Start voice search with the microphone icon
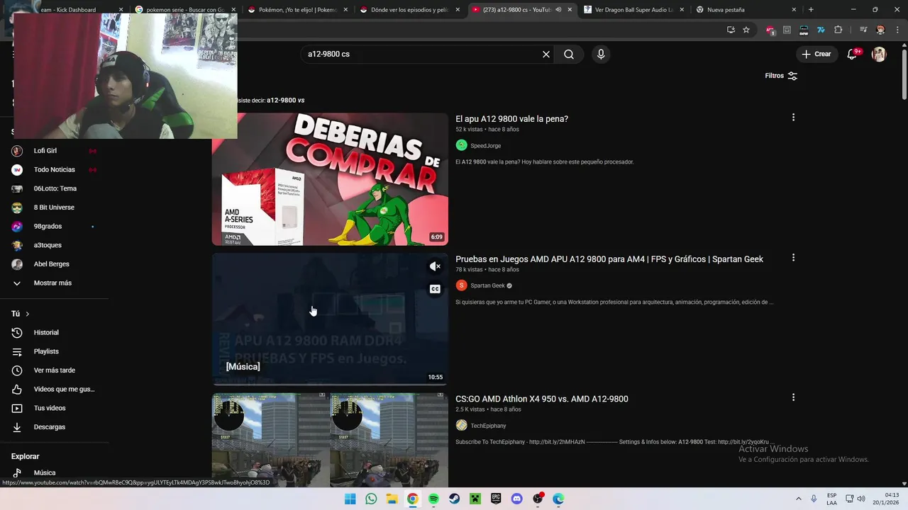908x510 pixels. pyautogui.click(x=601, y=54)
